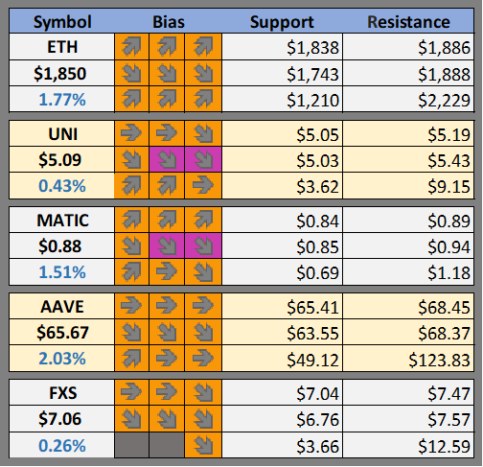Select the UNI symbol cell
Viewport: 483px width, 467px height.
point(62,133)
